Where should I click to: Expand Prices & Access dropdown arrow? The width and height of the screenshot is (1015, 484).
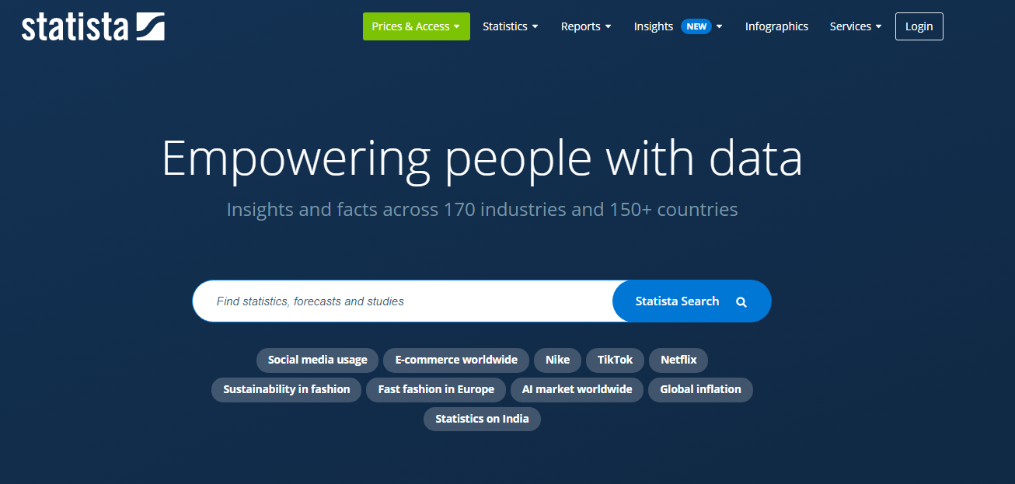click(x=457, y=27)
